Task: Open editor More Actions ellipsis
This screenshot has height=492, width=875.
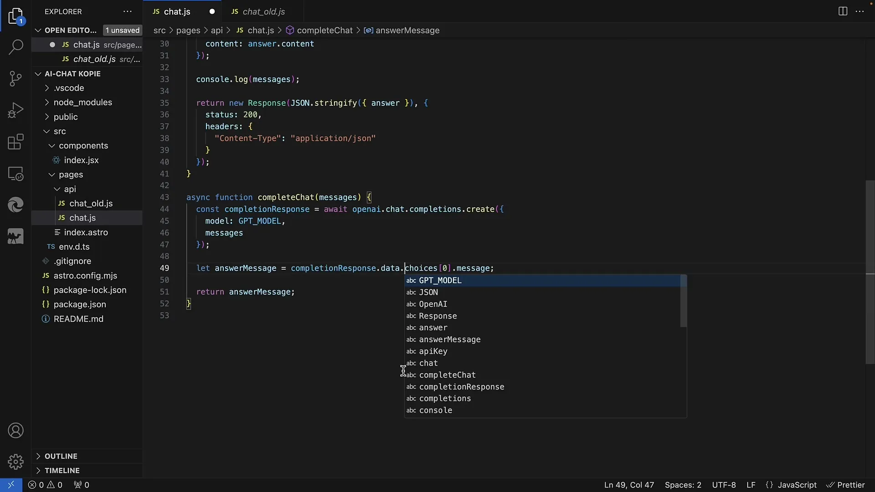Action: [x=860, y=11]
